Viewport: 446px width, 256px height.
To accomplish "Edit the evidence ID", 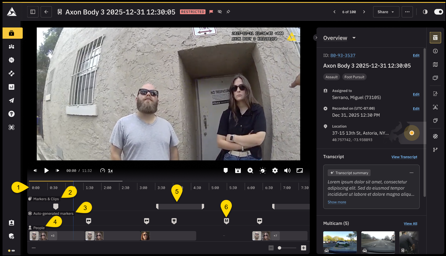I will click(416, 56).
